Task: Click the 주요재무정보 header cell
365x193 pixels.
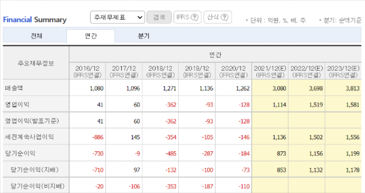Action: point(36,63)
